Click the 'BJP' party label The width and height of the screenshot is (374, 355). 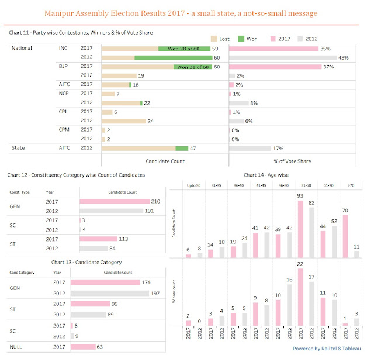(x=64, y=66)
